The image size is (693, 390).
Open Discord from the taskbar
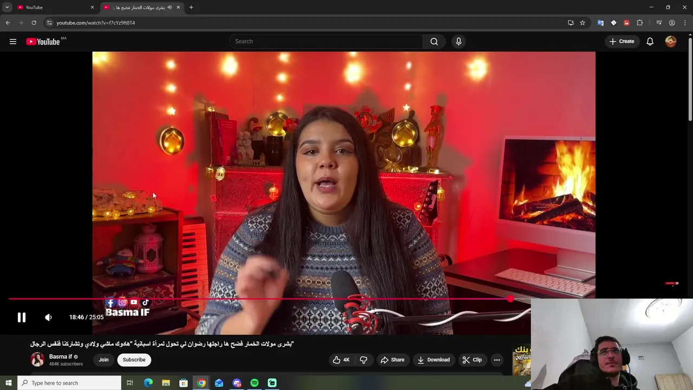coord(237,383)
